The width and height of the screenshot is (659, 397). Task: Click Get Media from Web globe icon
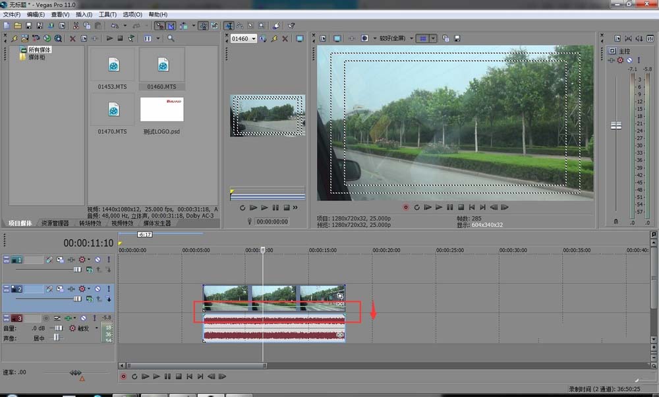[x=47, y=38]
